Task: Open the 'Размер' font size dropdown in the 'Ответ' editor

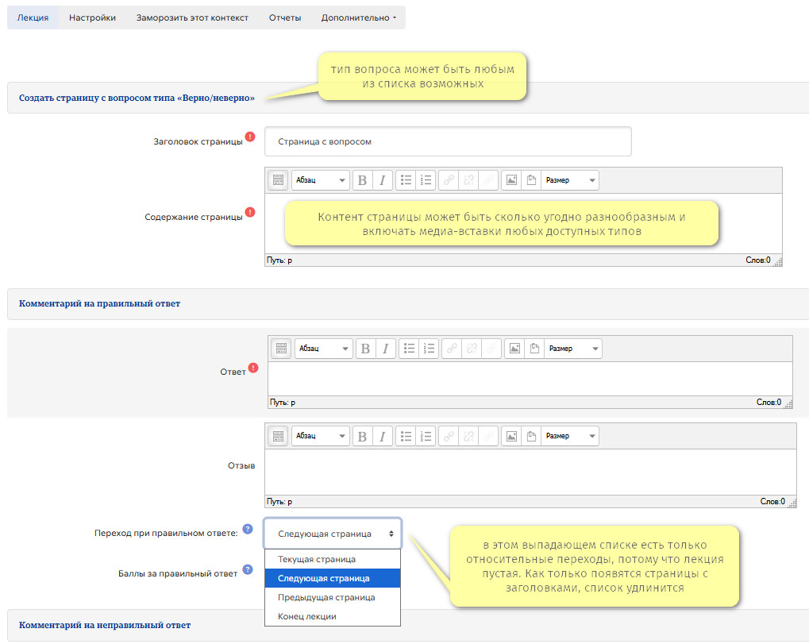Action: tap(572, 348)
